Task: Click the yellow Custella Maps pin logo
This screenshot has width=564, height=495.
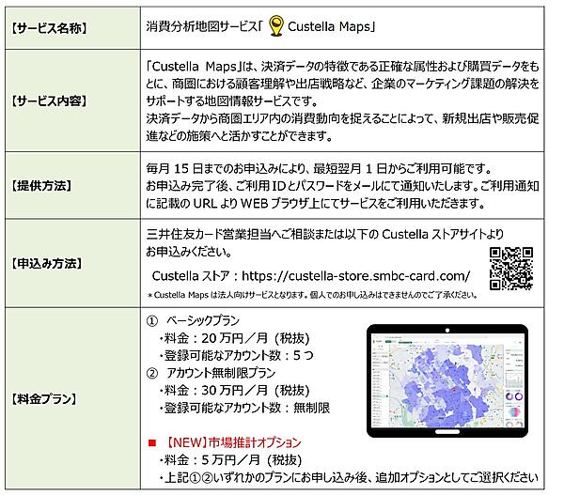Action: tap(275, 25)
